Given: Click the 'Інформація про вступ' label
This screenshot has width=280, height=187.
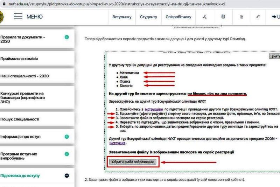Looking at the screenshot, I should tap(20, 137).
